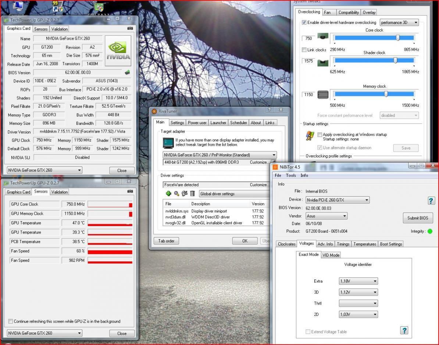The image size is (439, 345).
Task: Click the Core clock slider handle
Action: coord(398,38)
